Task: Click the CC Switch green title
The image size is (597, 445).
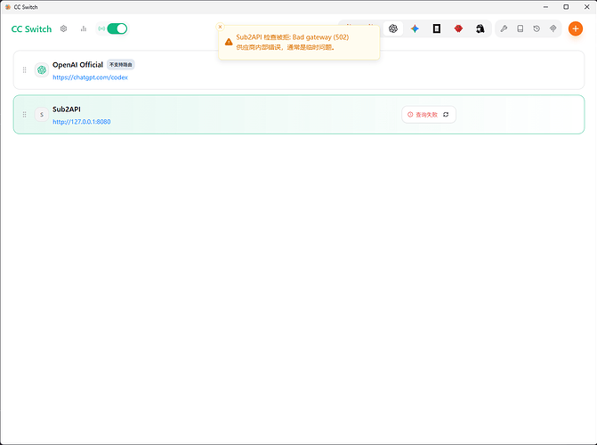Action: [x=31, y=29]
